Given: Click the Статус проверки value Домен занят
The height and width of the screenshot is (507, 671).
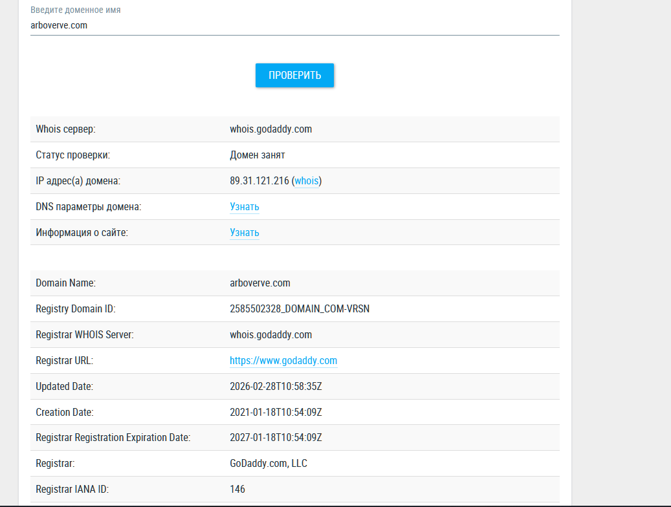Looking at the screenshot, I should pyautogui.click(x=257, y=155).
